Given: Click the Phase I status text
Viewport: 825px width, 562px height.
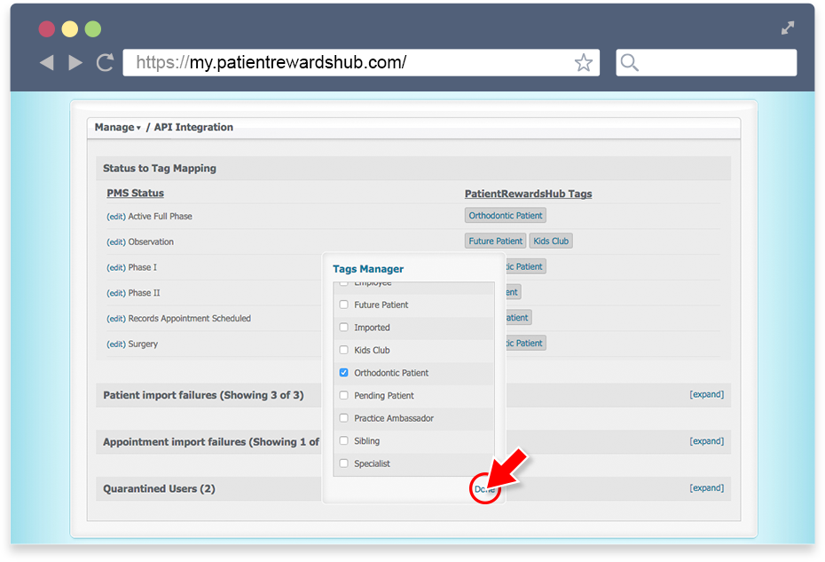Looking at the screenshot, I should pos(143,267).
